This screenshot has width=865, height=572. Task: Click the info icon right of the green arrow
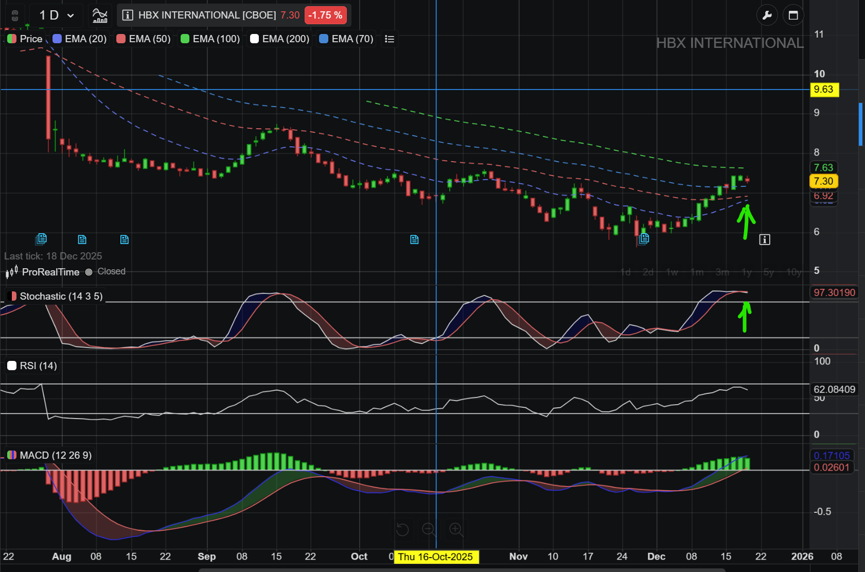coord(765,239)
